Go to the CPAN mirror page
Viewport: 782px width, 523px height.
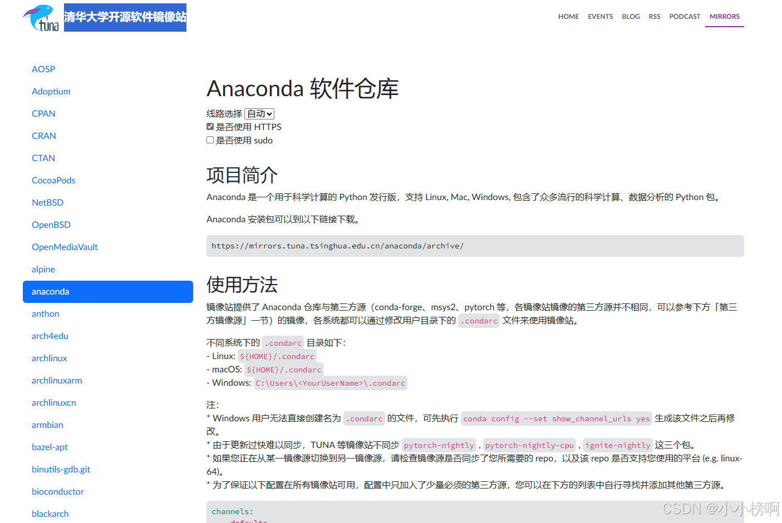43,113
